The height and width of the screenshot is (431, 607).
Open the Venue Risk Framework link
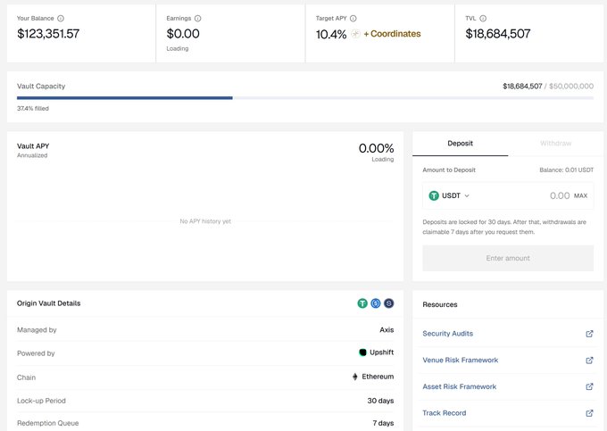tap(461, 361)
